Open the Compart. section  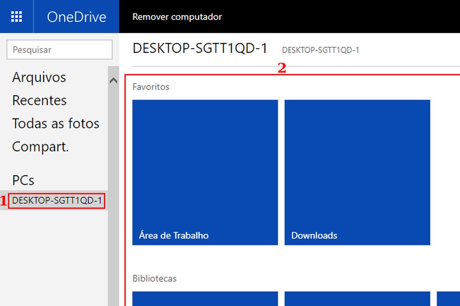(x=40, y=146)
